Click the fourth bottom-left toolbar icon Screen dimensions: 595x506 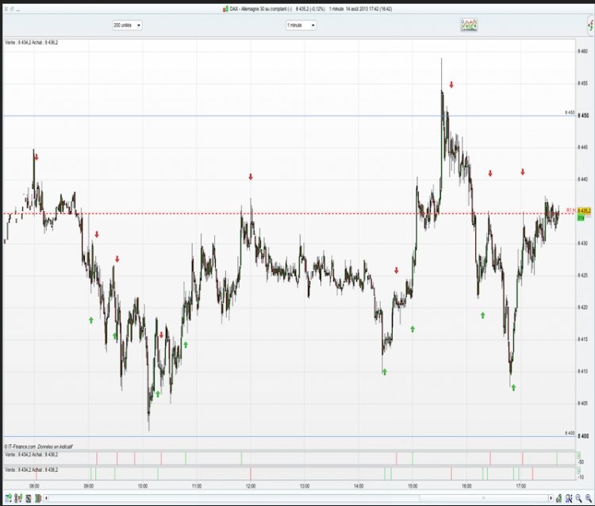(38, 498)
